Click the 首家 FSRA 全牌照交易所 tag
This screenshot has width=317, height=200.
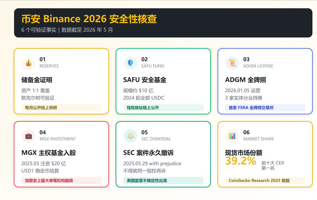pos(265,108)
